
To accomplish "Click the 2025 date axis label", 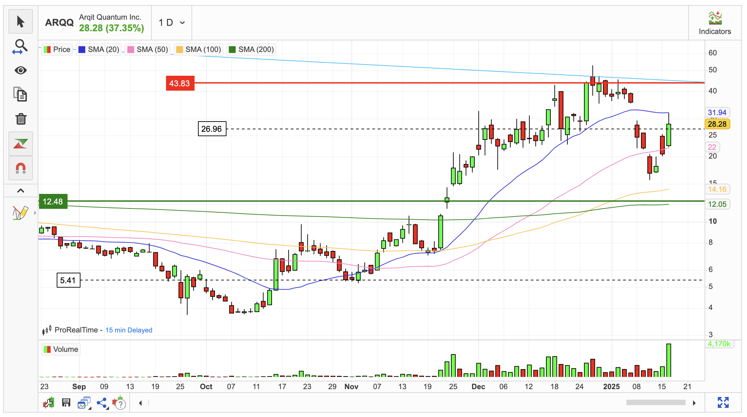I will pos(612,386).
